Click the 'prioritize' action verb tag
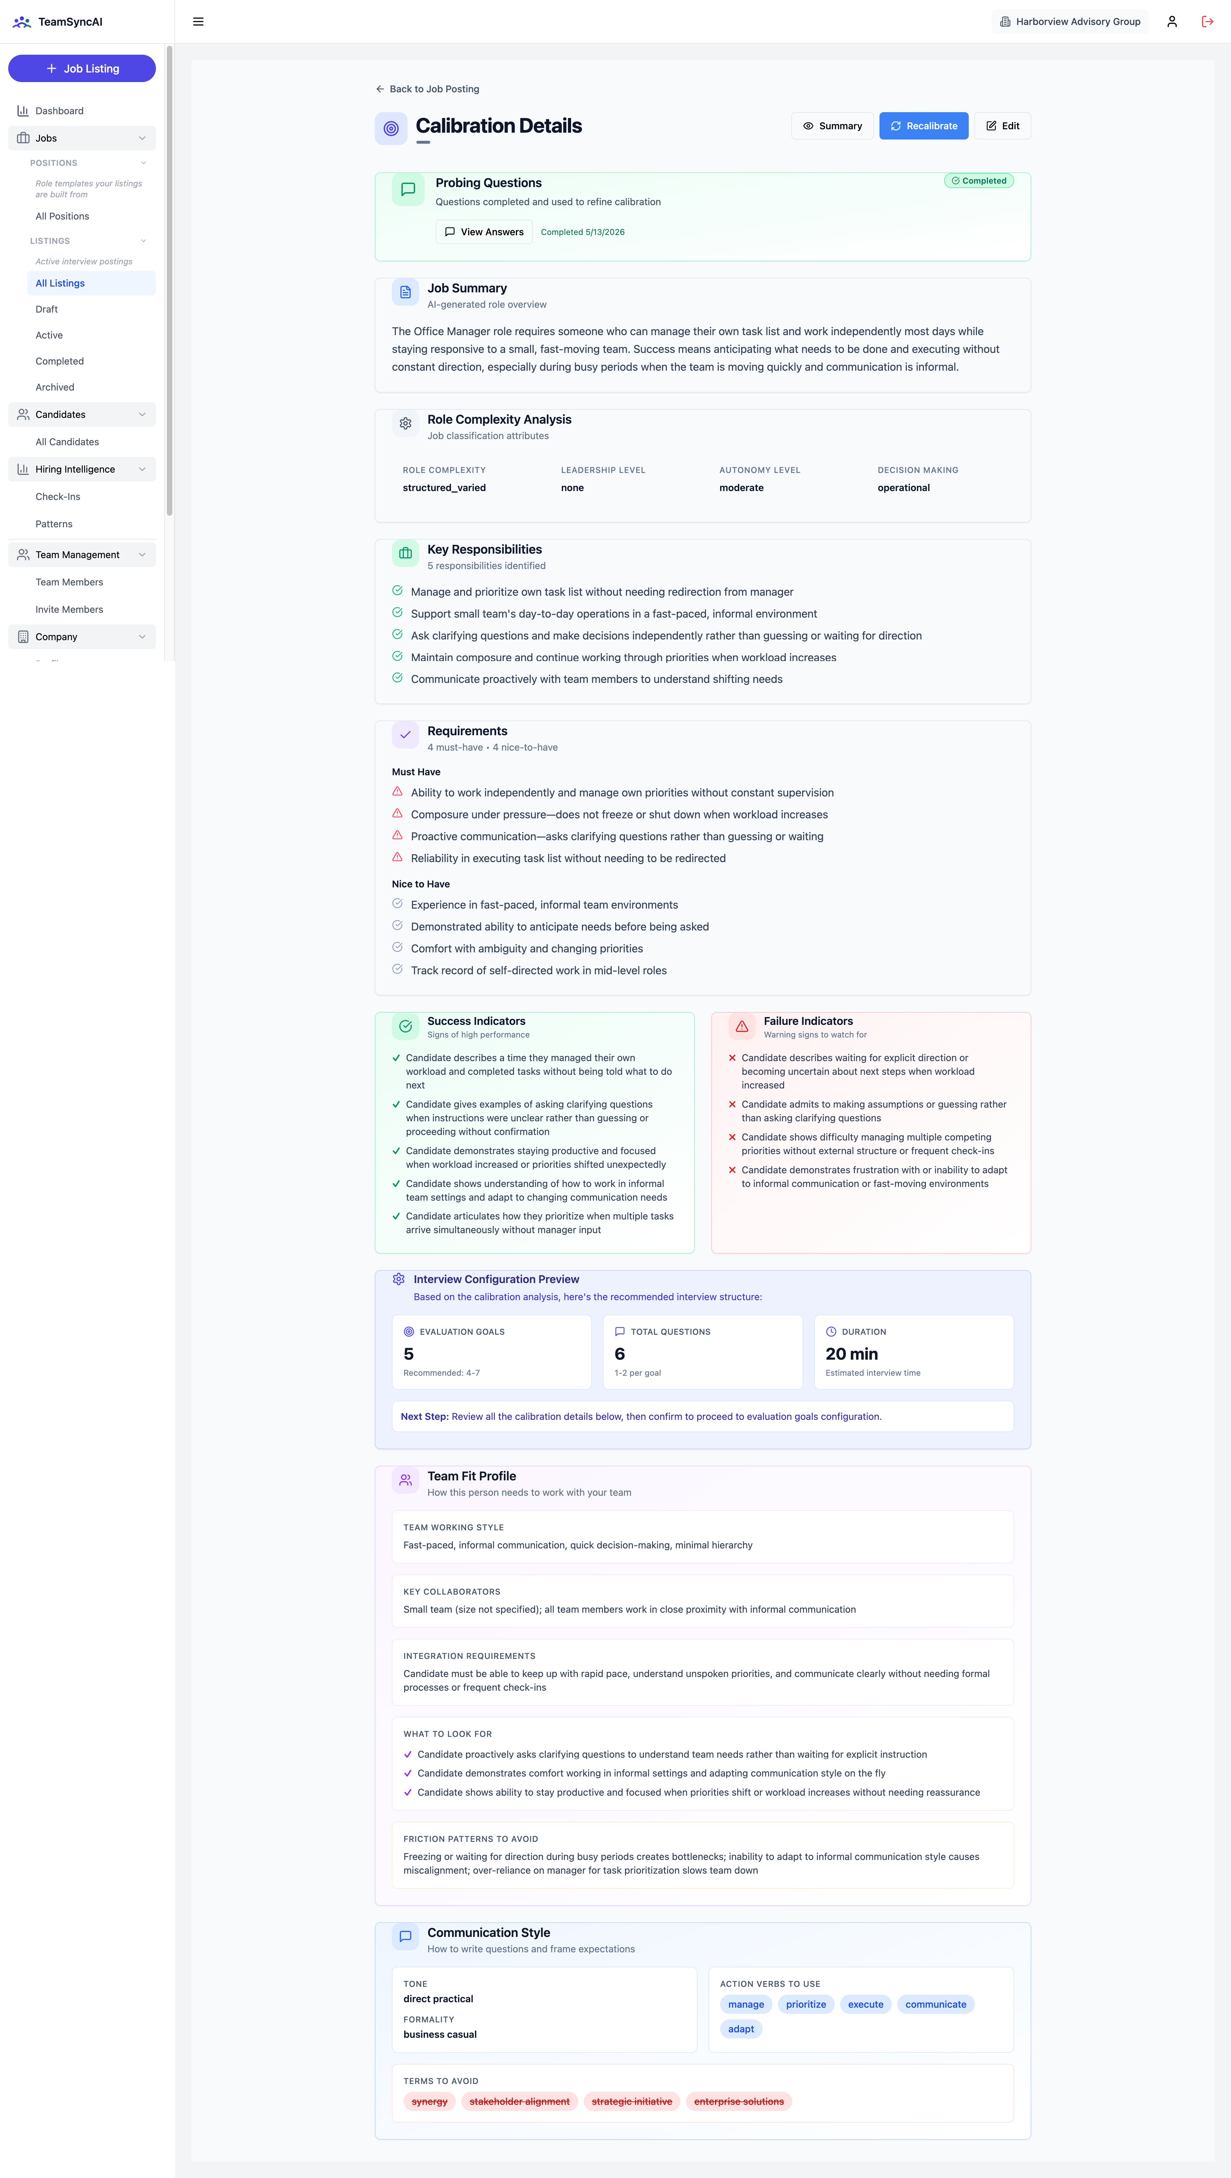Screen dimensions: 1231x2178 pos(806,2005)
